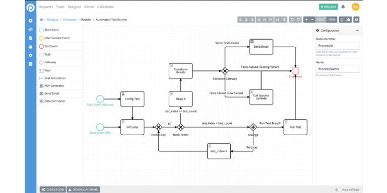Select the Send Email palette item
The height and width of the screenshot is (193, 387).
pos(60,93)
